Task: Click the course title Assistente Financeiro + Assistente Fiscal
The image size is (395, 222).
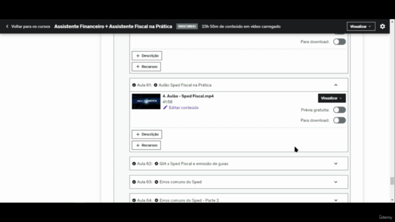Action: pyautogui.click(x=113, y=27)
